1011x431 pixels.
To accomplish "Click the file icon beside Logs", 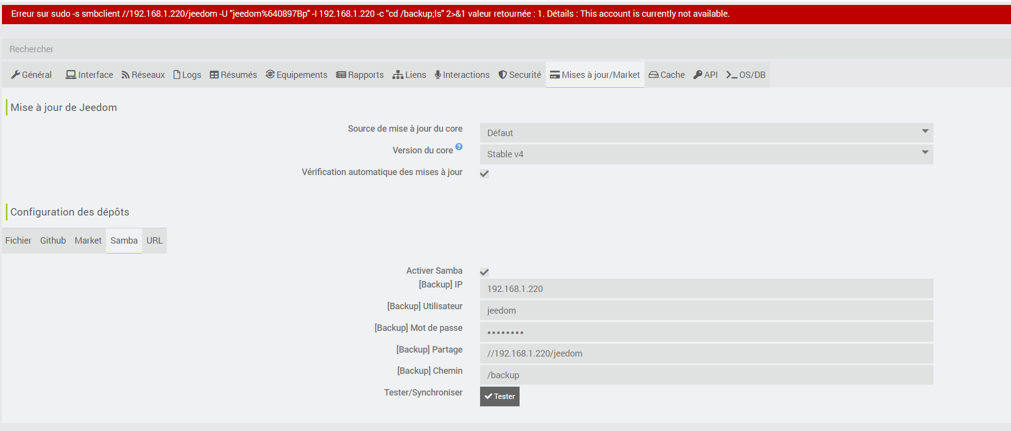I will click(177, 74).
